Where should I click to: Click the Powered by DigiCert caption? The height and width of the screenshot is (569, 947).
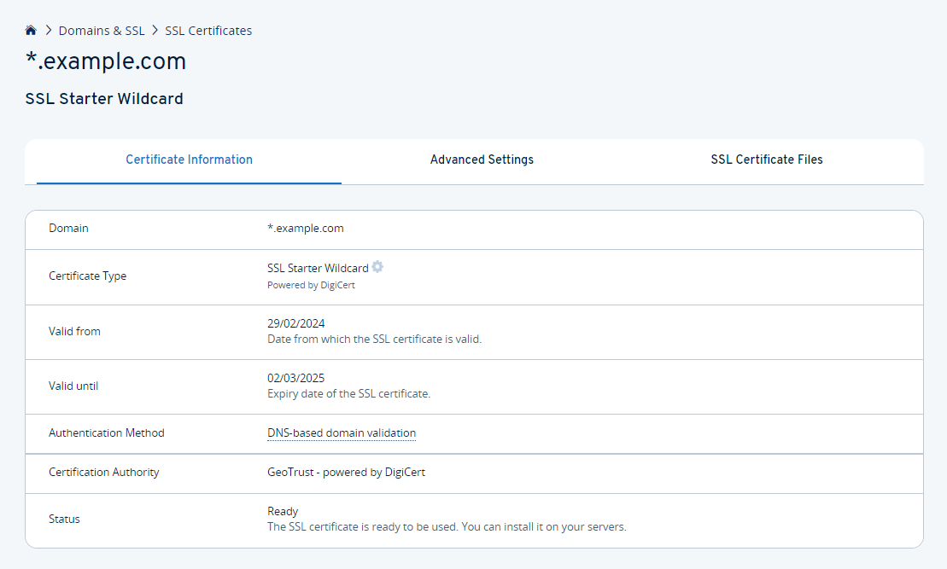pos(311,285)
